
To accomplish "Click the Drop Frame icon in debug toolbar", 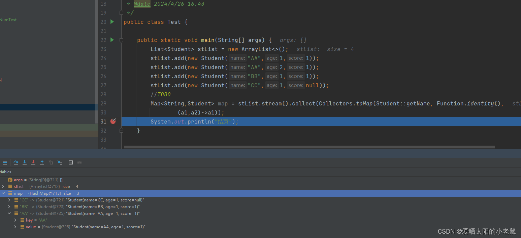I will (51, 162).
